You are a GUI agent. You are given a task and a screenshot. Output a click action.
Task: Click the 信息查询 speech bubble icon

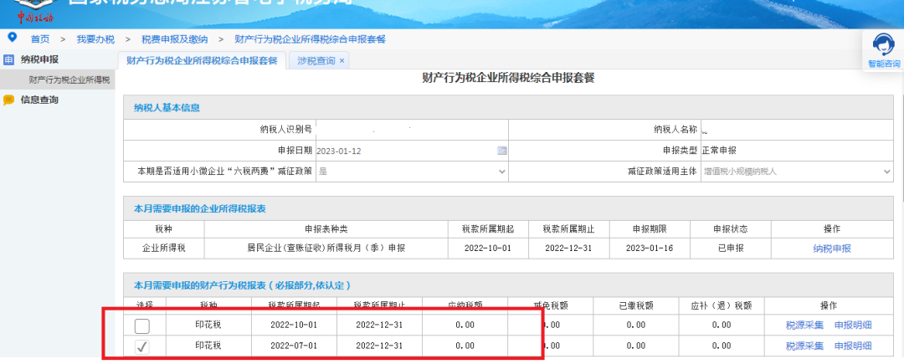9,100
